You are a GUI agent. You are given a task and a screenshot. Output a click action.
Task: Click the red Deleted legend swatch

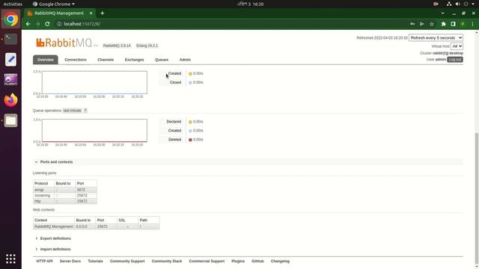coord(190,140)
